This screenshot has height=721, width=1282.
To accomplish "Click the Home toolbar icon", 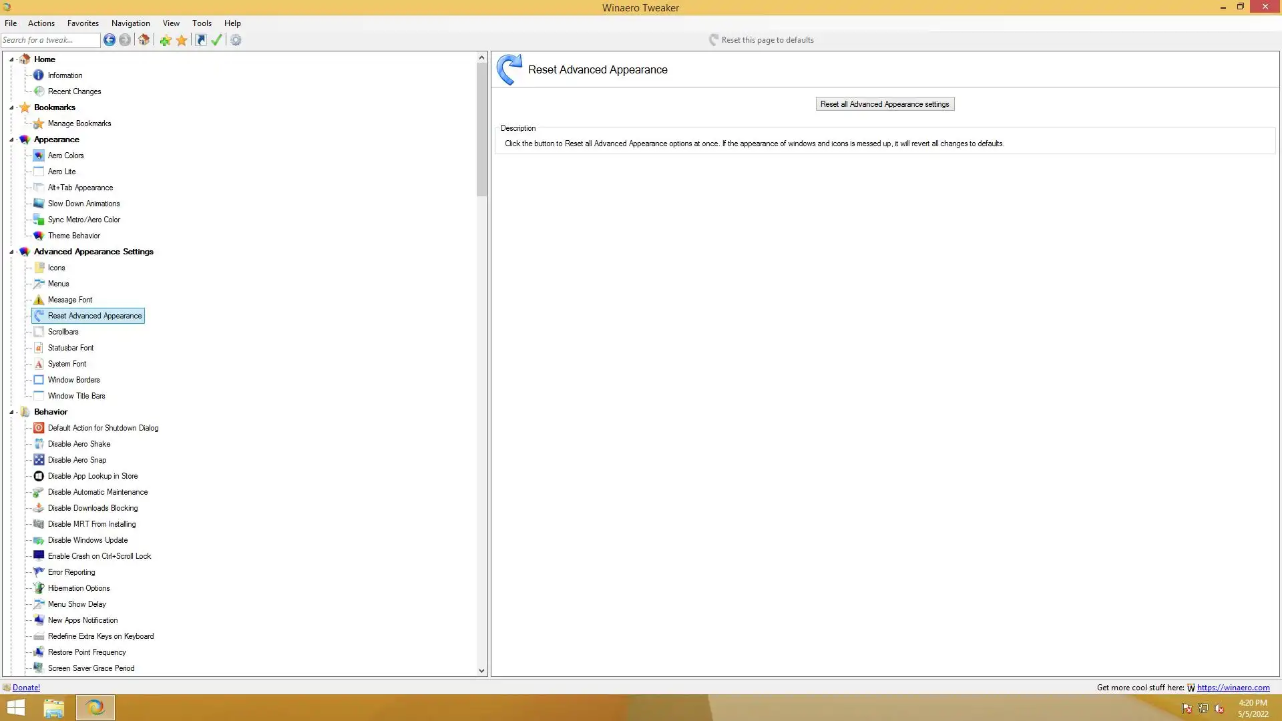I will (144, 40).
